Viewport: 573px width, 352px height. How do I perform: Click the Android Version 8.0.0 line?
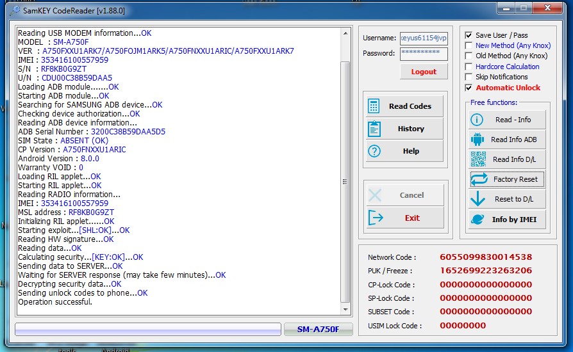pos(58,158)
